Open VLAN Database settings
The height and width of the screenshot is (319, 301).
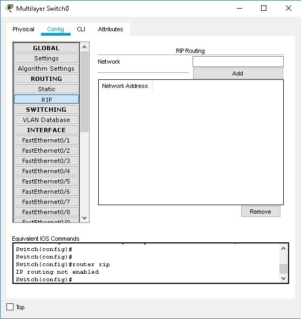(x=46, y=120)
